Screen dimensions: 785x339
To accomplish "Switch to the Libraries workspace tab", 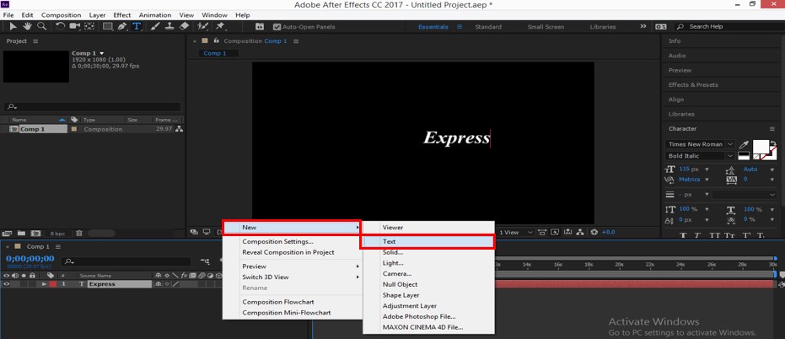I will [x=603, y=27].
